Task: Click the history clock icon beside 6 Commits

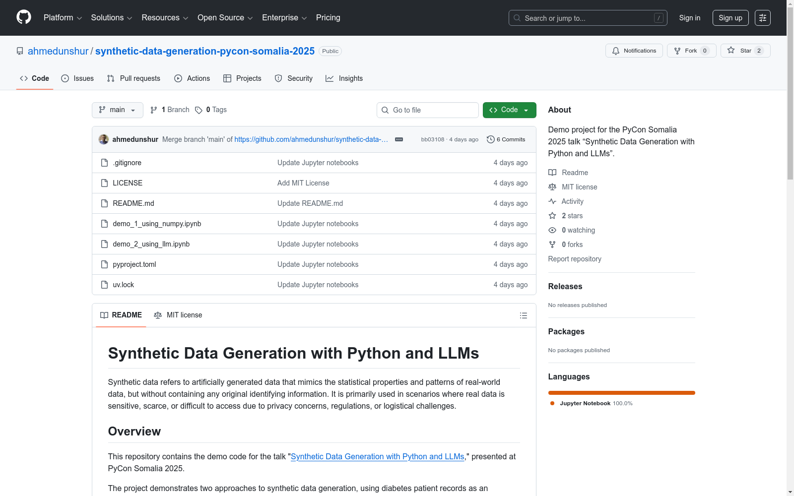Action: point(491,139)
